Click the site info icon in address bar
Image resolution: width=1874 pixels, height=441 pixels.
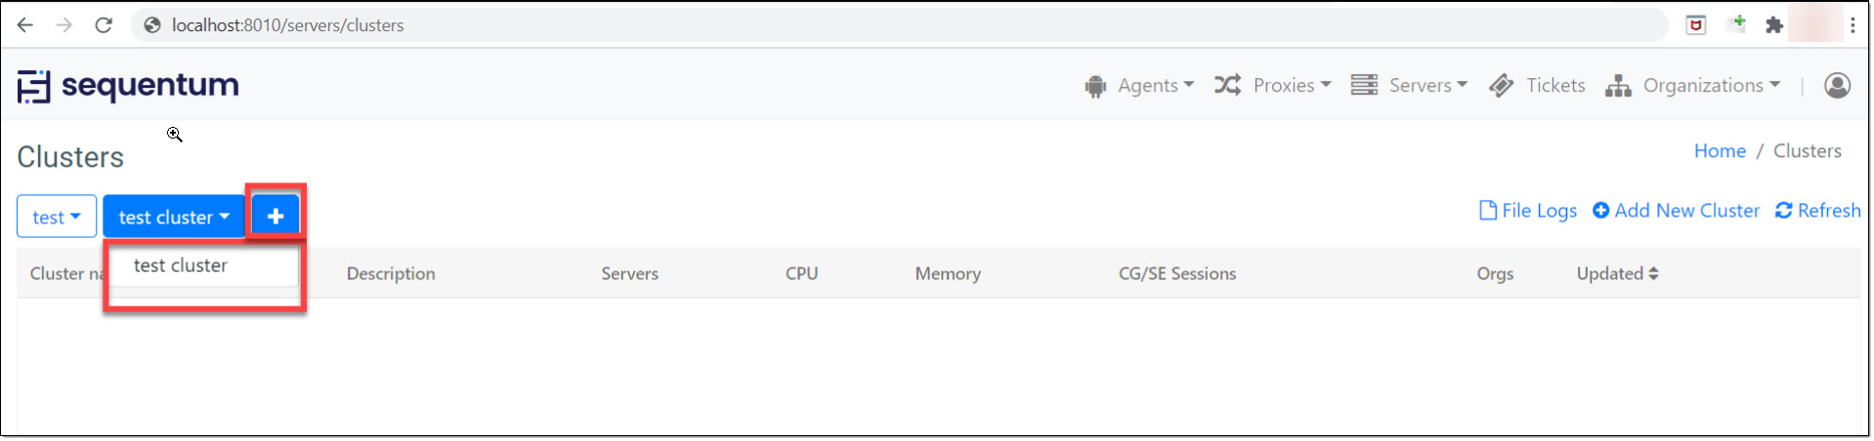152,25
